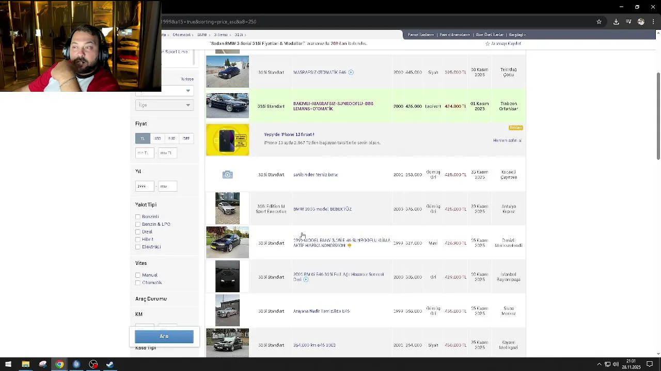This screenshot has width=661, height=371.
Task: Open the red-white app third on taskbar
Action: 42,364
